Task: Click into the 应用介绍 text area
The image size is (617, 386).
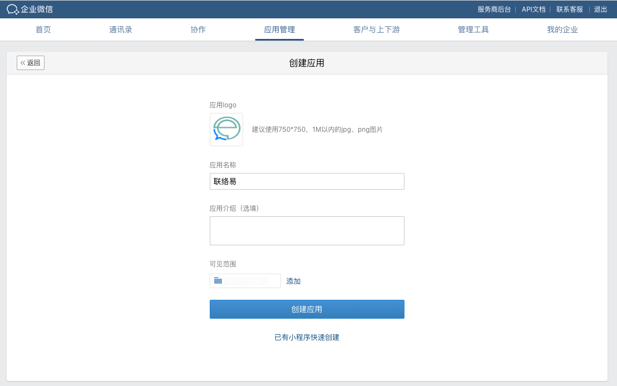Action: 307,231
